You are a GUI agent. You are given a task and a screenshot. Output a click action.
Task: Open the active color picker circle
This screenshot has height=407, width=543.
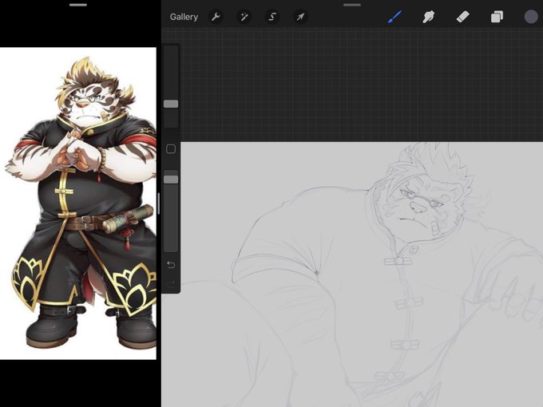531,17
